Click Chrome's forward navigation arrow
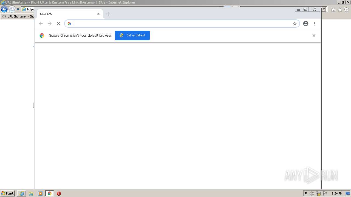Viewport: 351px width, 197px height. pos(50,24)
